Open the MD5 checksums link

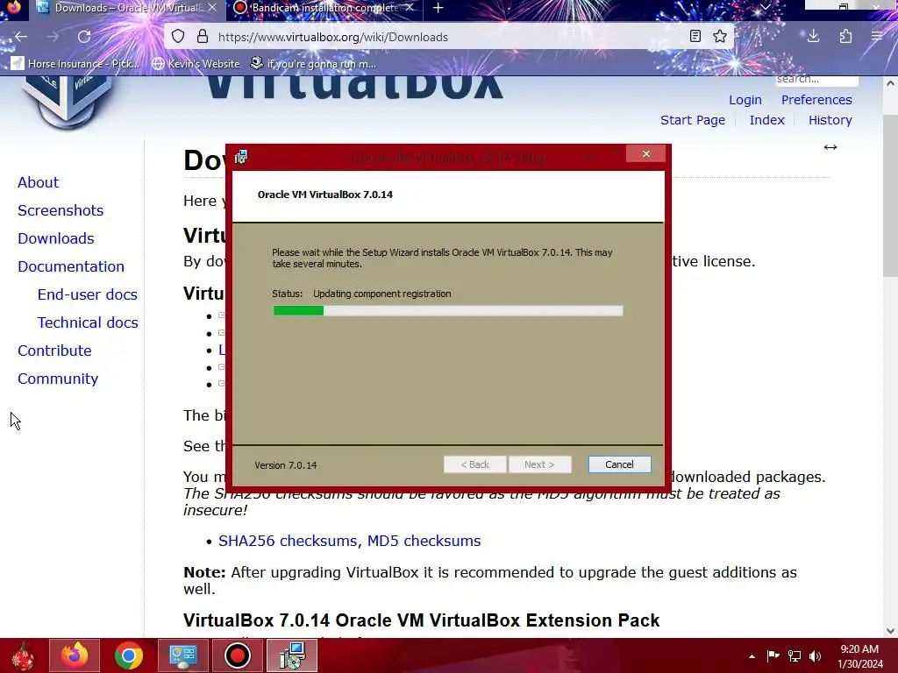424,541
